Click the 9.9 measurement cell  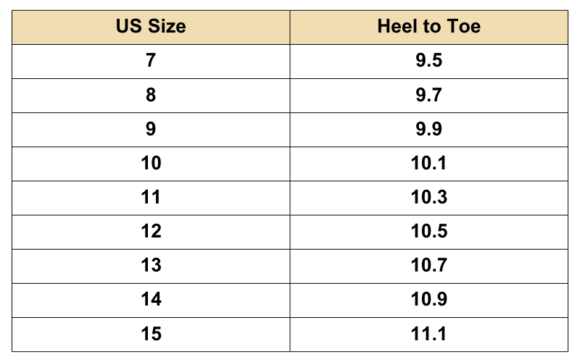[x=428, y=129]
